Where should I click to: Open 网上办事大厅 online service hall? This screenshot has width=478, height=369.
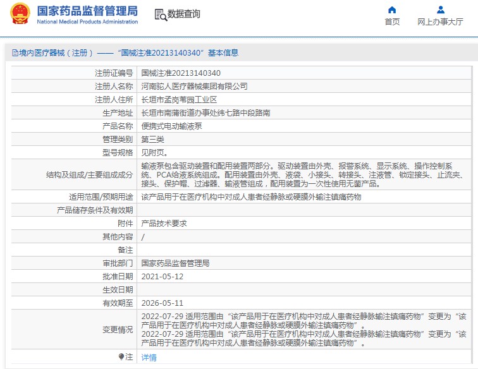(x=440, y=22)
